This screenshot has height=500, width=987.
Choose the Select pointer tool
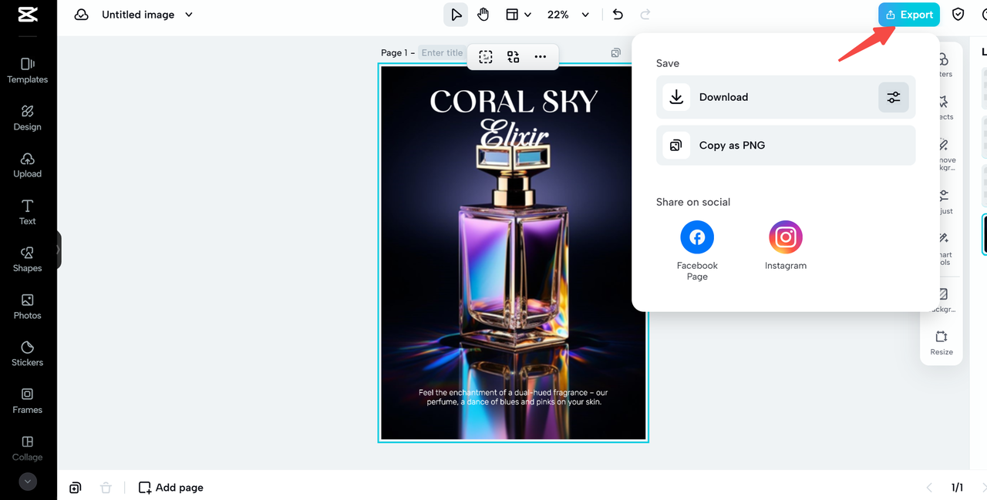pos(456,15)
